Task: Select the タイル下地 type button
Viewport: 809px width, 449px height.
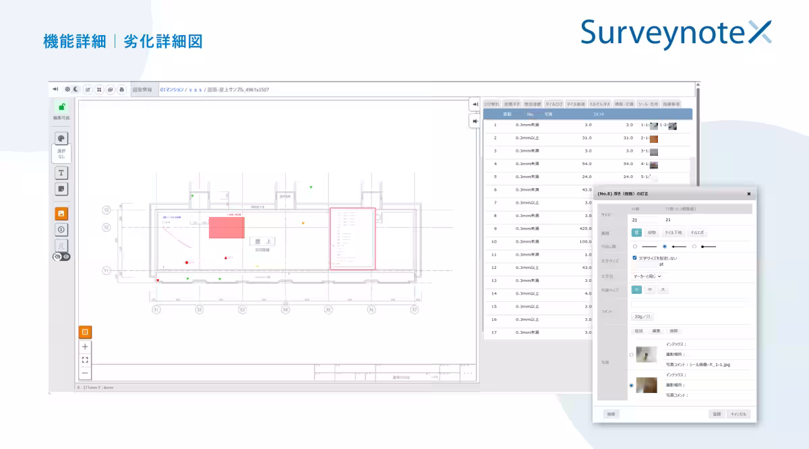Action: (673, 233)
